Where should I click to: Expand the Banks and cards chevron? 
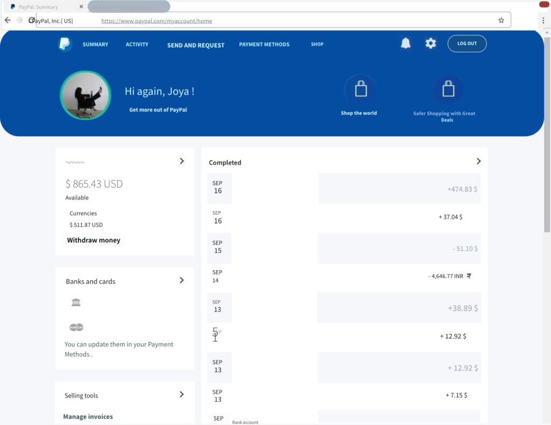point(182,280)
